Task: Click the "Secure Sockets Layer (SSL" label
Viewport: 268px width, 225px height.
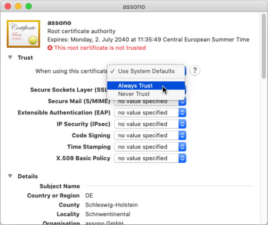Action: (x=69, y=90)
